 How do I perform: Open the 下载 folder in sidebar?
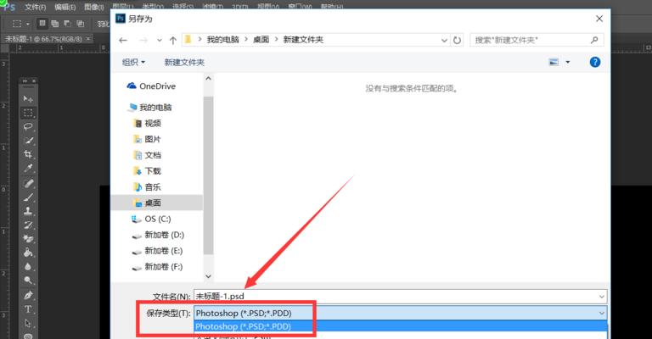tap(147, 171)
